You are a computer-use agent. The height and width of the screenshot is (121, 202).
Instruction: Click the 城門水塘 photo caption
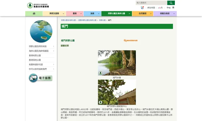point(117,78)
